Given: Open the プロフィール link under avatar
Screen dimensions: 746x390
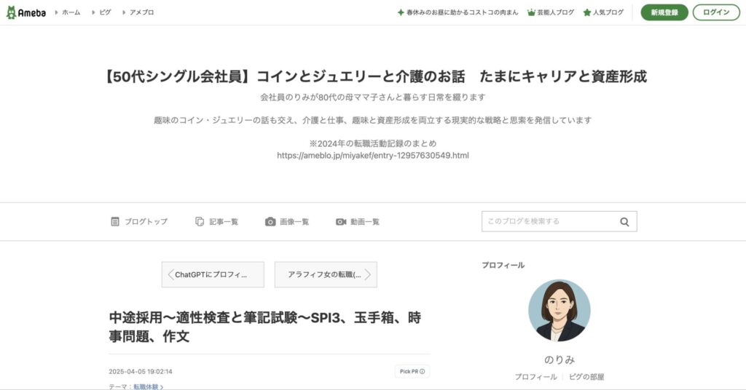Looking at the screenshot, I should pyautogui.click(x=535, y=377).
